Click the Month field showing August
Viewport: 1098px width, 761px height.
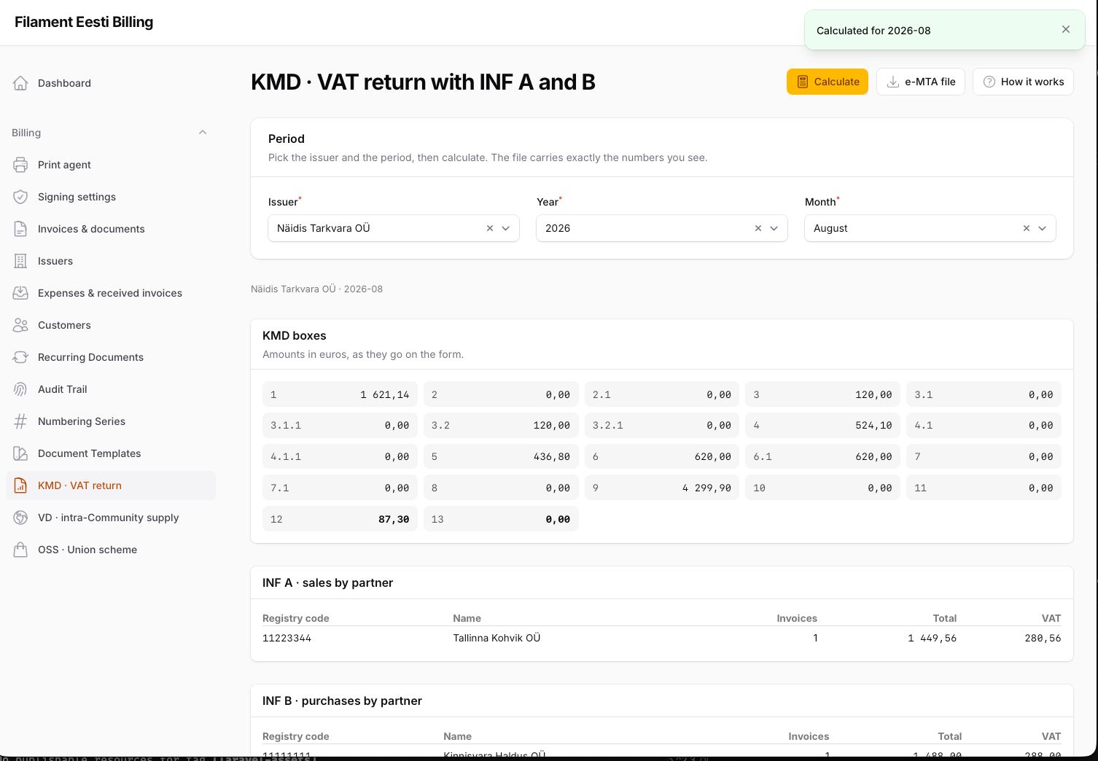[930, 228]
